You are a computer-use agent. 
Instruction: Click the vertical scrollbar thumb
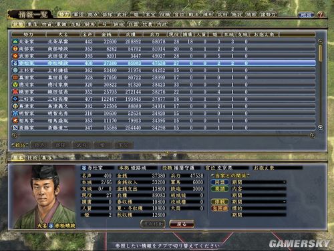click(321, 53)
